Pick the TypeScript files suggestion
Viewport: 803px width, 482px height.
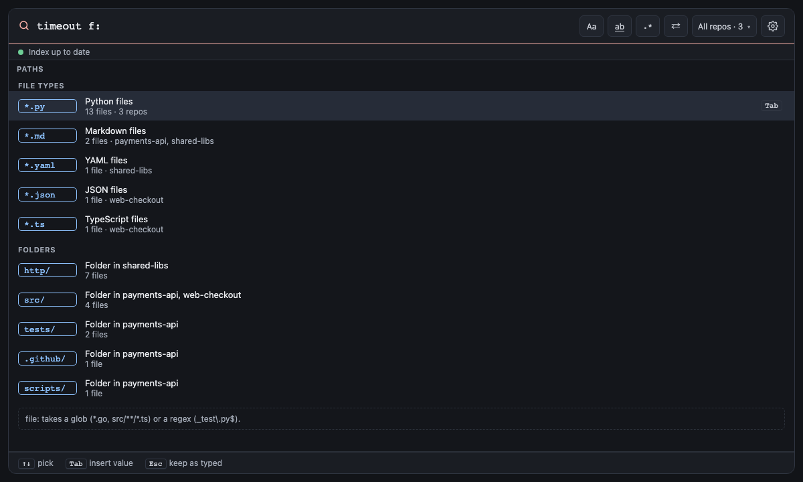[401, 224]
